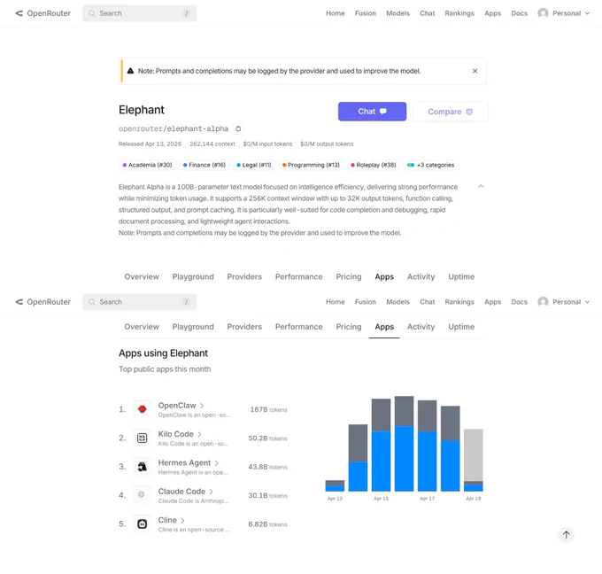Switch to the Overview tab in the upper tab row
The width and height of the screenshot is (602, 574).
[x=142, y=276]
